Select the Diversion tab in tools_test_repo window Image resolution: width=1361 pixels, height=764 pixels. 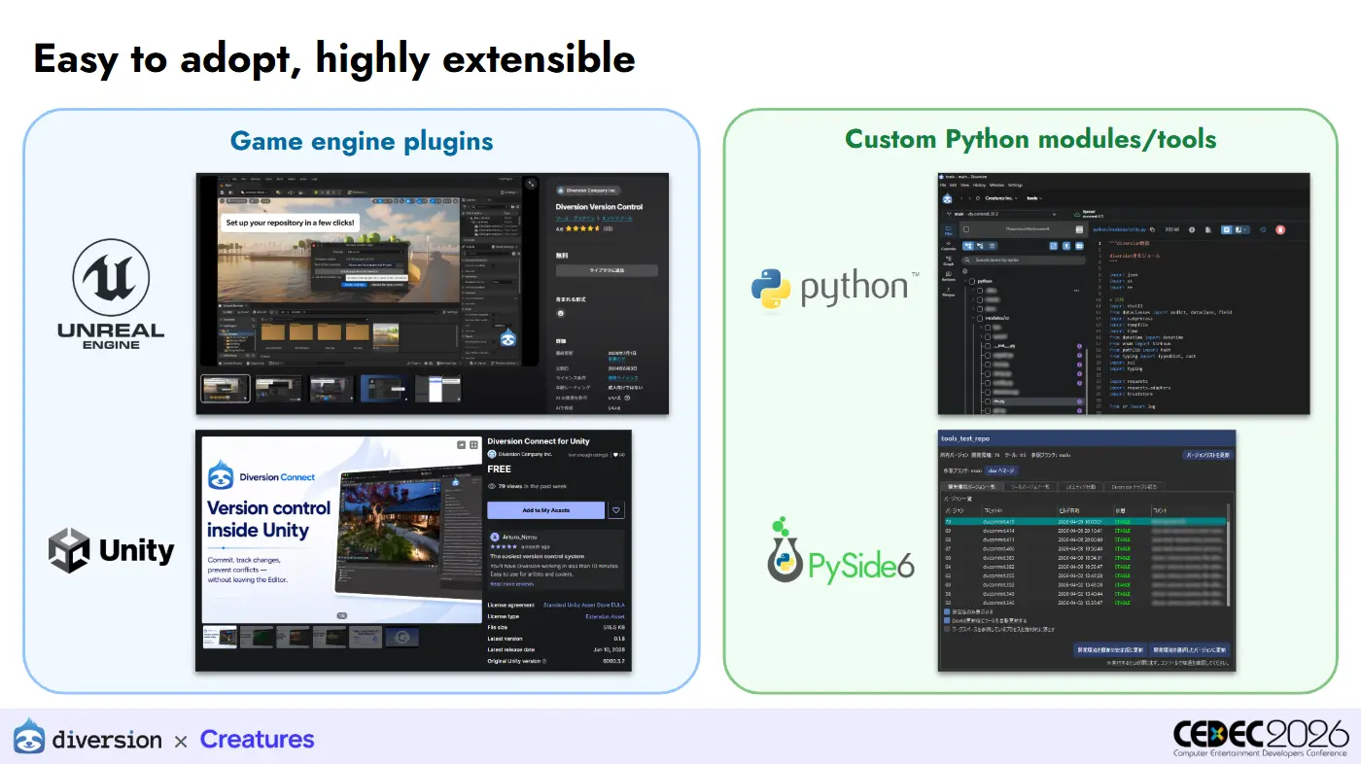(x=1134, y=486)
